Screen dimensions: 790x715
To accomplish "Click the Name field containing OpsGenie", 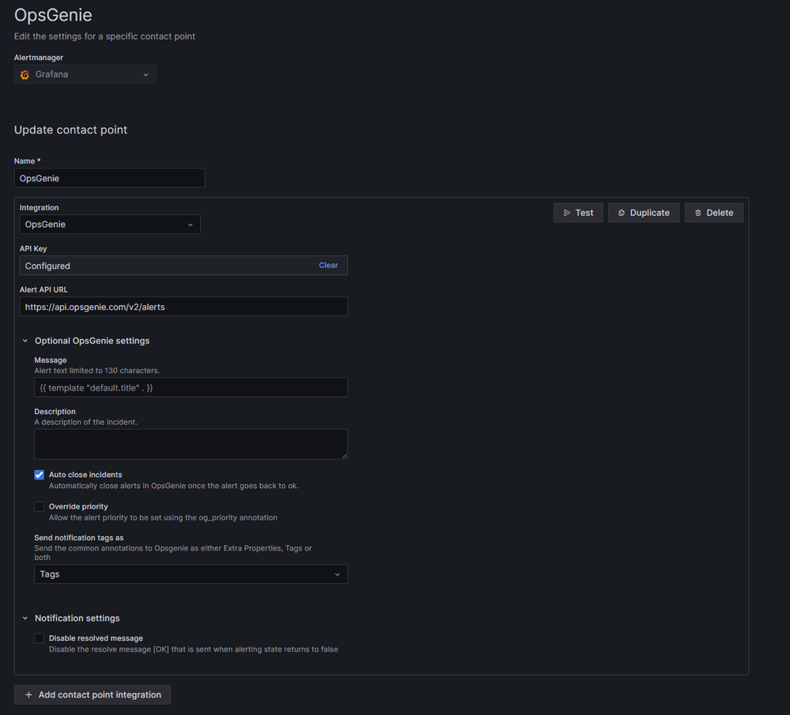I will pyautogui.click(x=109, y=178).
